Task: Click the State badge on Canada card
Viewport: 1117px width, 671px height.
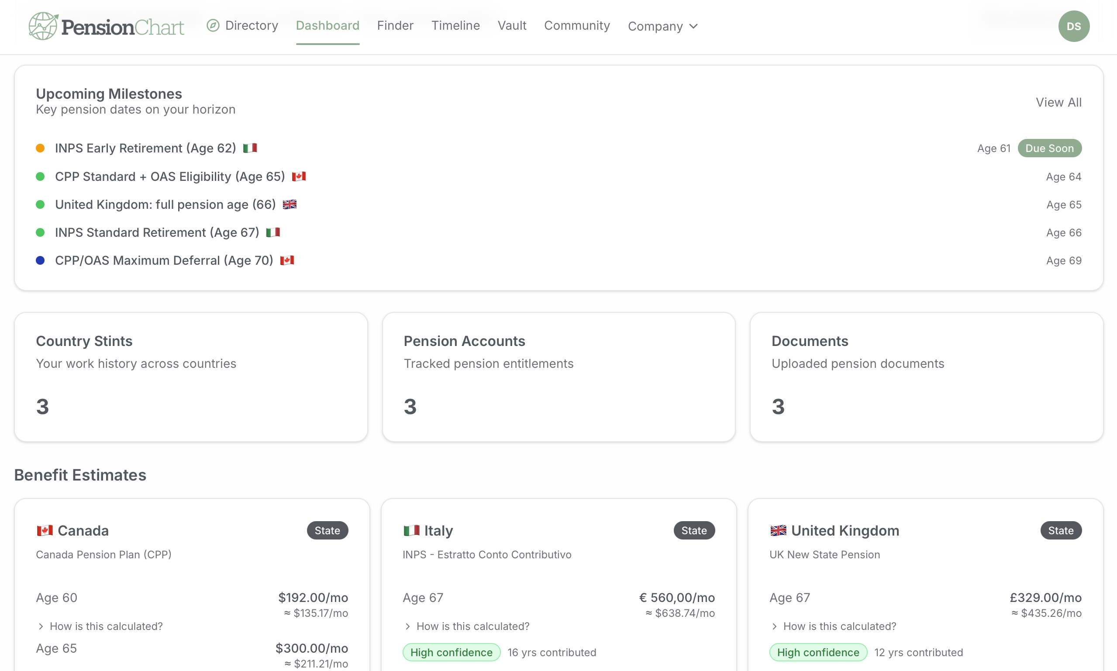Action: pos(328,530)
